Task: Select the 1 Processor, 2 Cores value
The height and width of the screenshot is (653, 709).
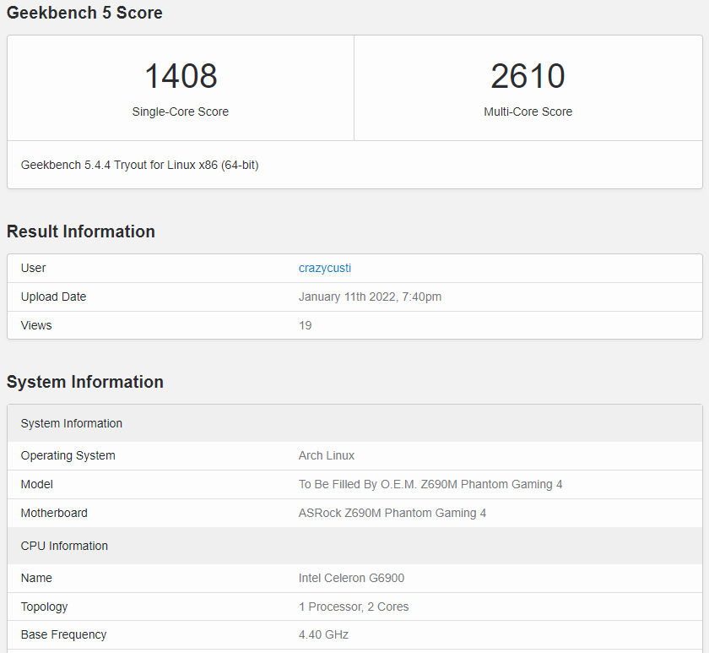Action: (354, 607)
